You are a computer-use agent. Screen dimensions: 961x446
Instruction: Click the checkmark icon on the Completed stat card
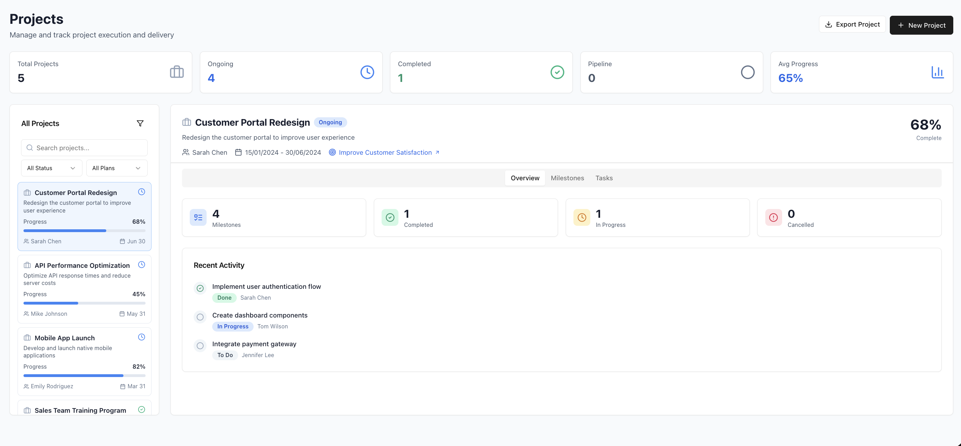(x=557, y=72)
